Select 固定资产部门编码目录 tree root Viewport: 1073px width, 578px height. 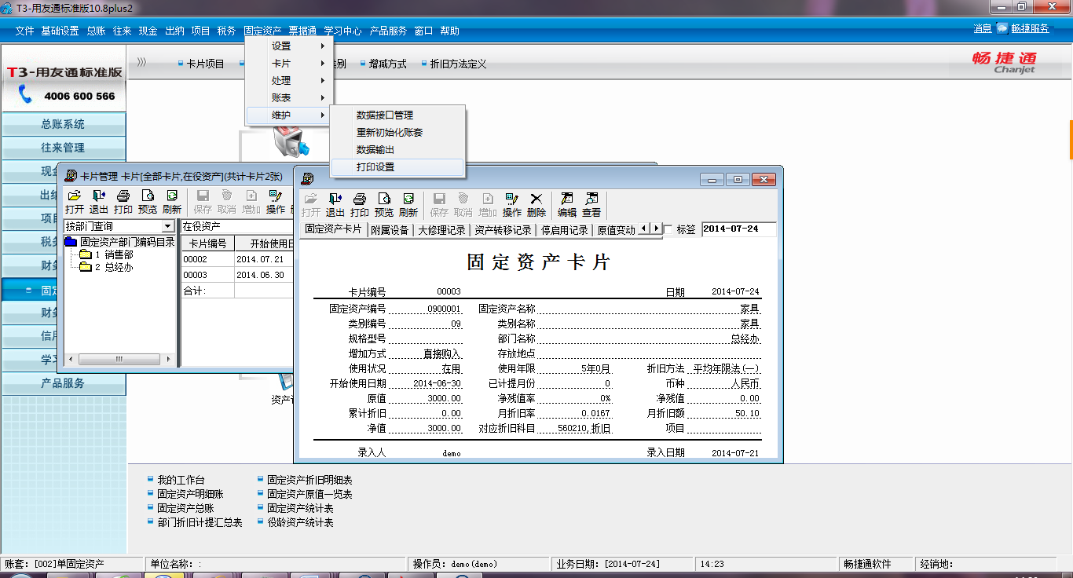click(127, 242)
